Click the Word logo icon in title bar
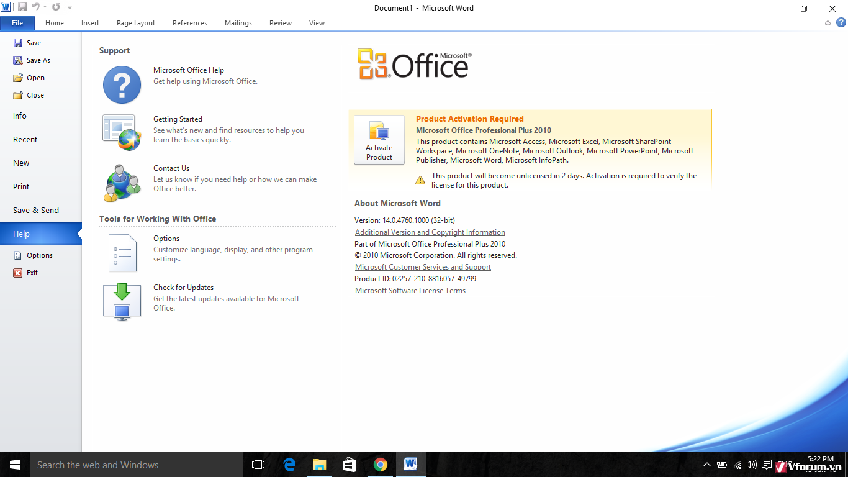Screen dimensions: 848x477 click(x=6, y=7)
